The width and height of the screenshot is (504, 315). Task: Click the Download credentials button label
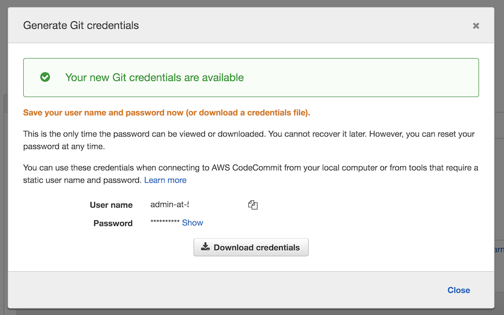click(256, 247)
